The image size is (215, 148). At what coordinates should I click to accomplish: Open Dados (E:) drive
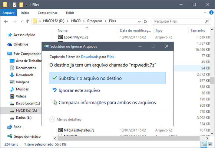pos(24,118)
